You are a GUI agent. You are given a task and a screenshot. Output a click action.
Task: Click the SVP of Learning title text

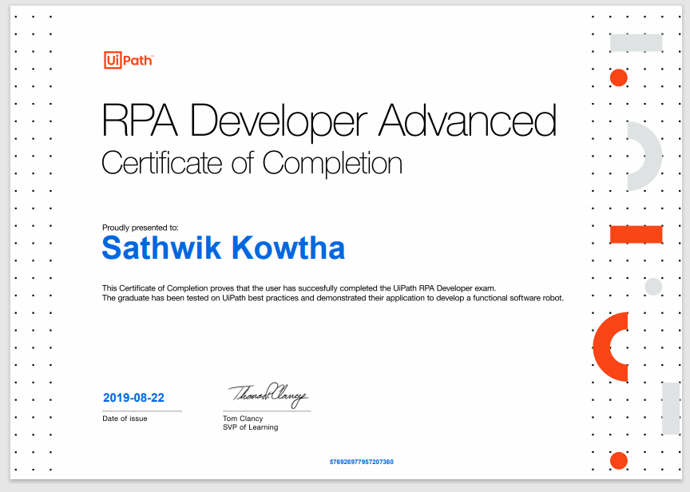(250, 427)
